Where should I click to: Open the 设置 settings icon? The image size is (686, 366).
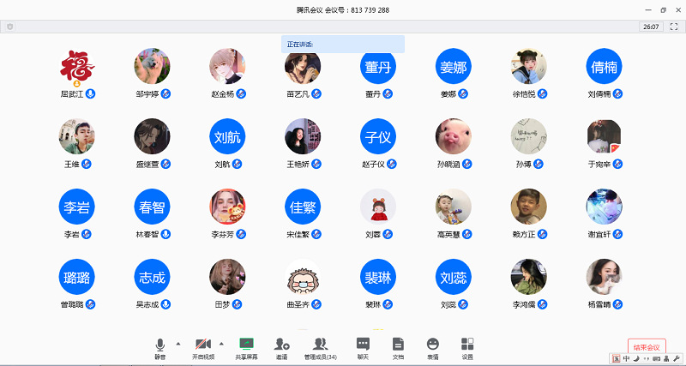[467, 344]
